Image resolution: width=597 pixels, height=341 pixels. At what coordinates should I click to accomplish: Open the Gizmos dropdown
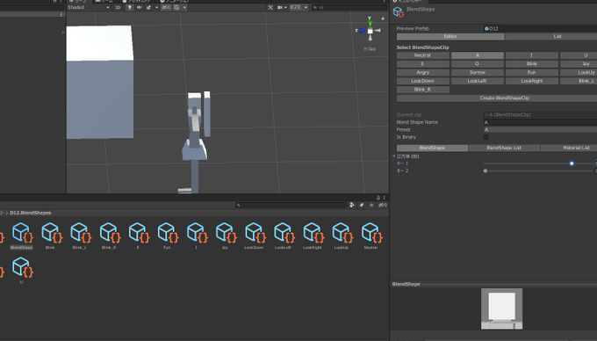coord(298,7)
